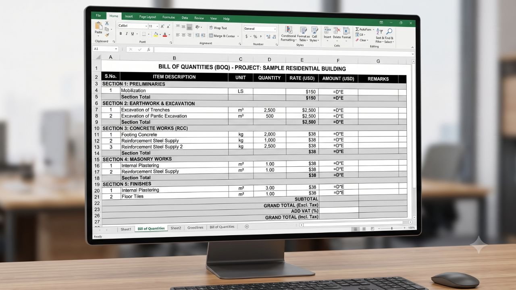
Task: Open Find & Select magnifier
Action: click(x=389, y=31)
